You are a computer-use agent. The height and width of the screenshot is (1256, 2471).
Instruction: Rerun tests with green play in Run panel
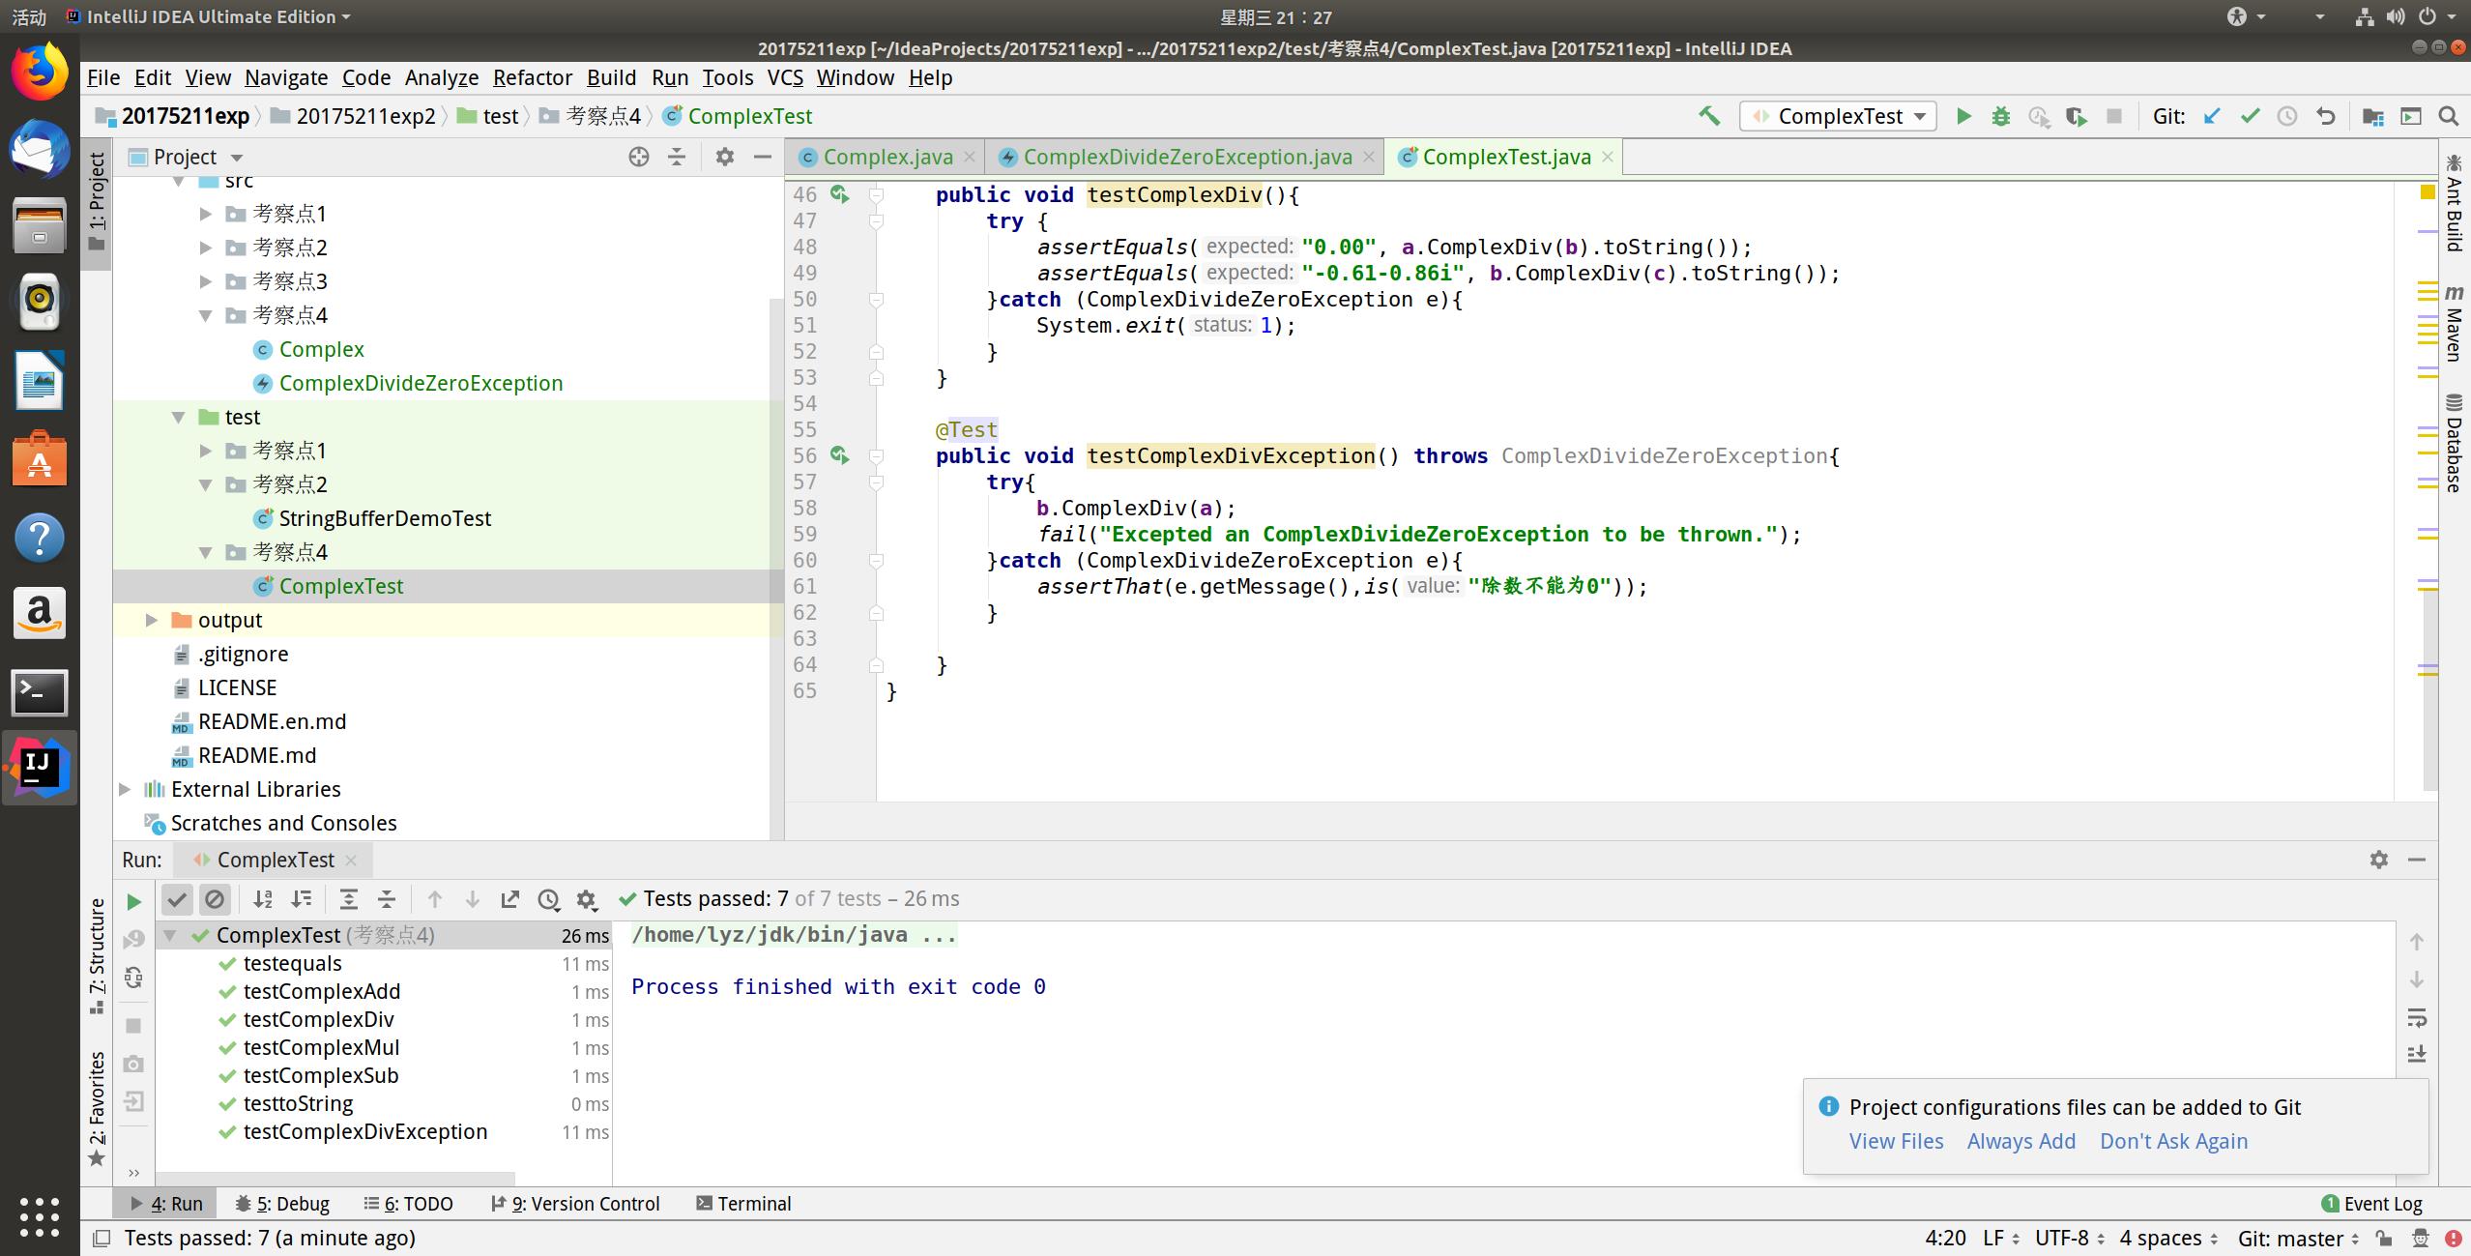[133, 902]
